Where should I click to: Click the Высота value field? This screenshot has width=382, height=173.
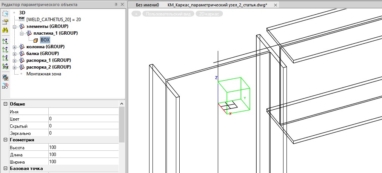pos(83,147)
